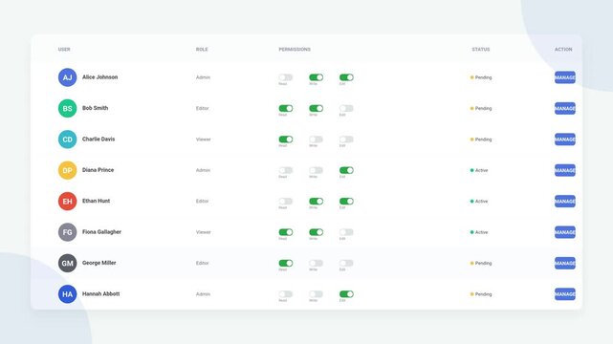
Task: Enable Read permission for Diana Prince
Action: (x=286, y=170)
